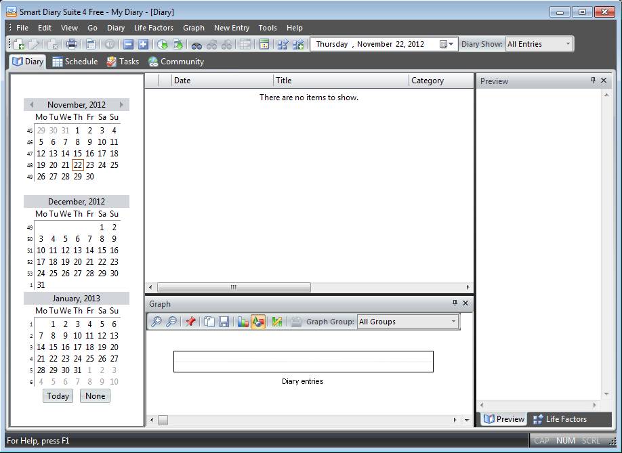Screen dimensions: 622x453
Task: Click the clock with green arrow icon
Action: click(162, 44)
